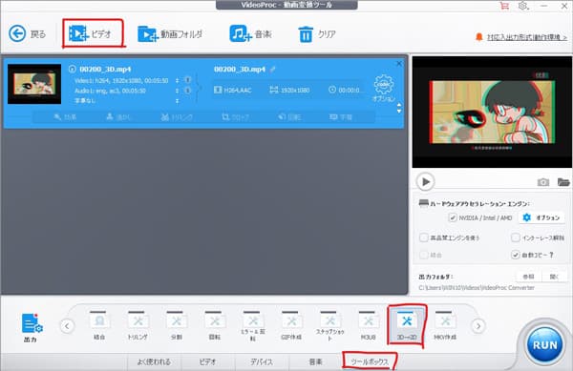Show info for the Audio1 track

pos(187,90)
